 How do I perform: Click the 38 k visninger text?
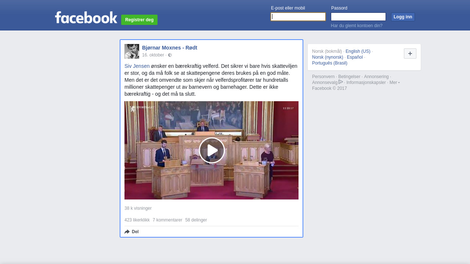pos(138,208)
